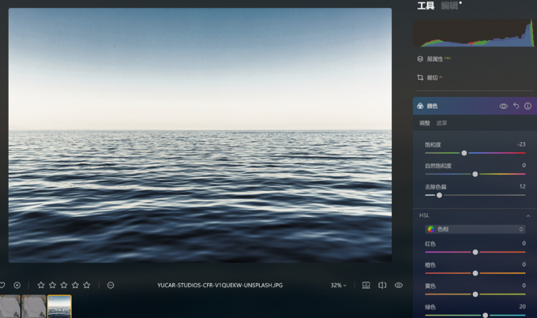Toggle before/after split compare view
Image resolution: width=537 pixels, height=318 pixels.
point(382,285)
